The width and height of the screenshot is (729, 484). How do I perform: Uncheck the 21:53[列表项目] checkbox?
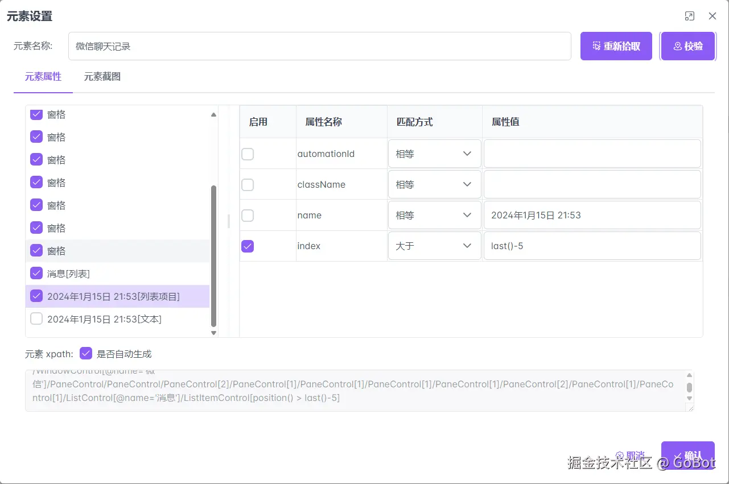point(36,296)
